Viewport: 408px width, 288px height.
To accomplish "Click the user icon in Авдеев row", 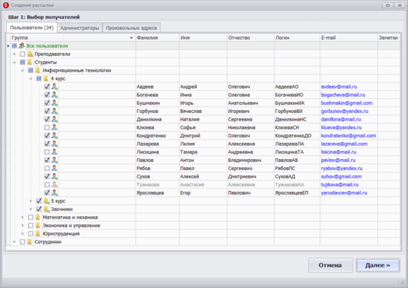I will point(54,86).
